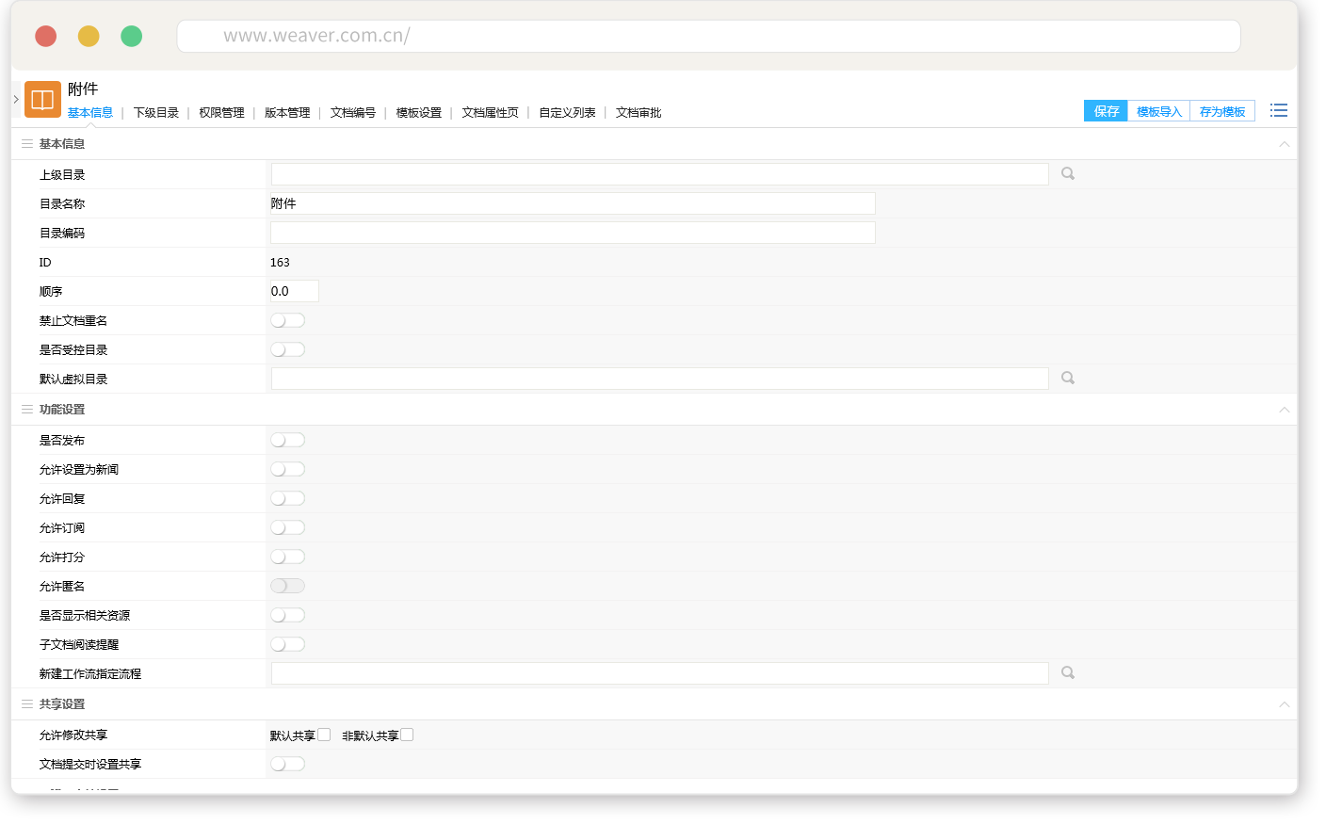Toggle the 允许订阅 switch slider
The width and height of the screenshot is (1342, 824).
[x=287, y=528]
